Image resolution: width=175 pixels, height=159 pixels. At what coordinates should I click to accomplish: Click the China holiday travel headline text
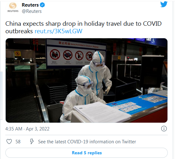coord(83,27)
